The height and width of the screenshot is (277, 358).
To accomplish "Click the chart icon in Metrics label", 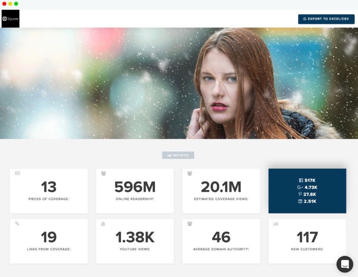I will (170, 155).
